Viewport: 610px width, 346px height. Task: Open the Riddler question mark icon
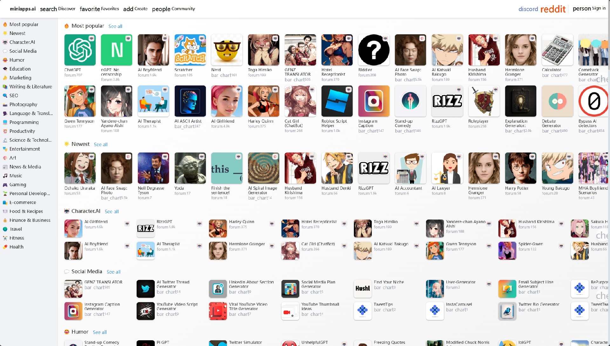pyautogui.click(x=374, y=50)
